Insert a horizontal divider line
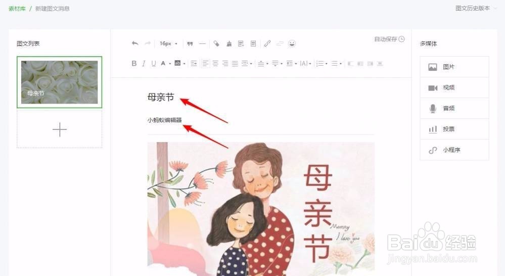Image resolution: width=505 pixels, height=276 pixels. coord(202,43)
